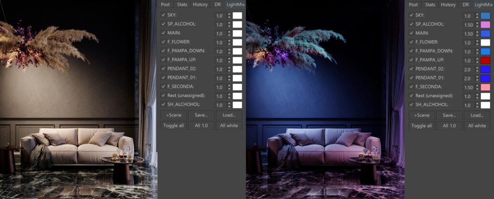Click PENDANT_02 intensity spinner in right panel
The image size is (494, 199).
pyautogui.click(x=477, y=70)
